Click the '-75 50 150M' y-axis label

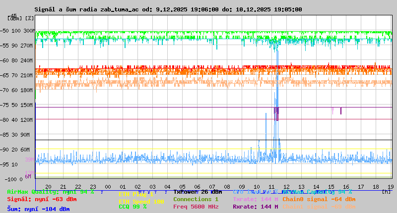[x=20, y=105]
